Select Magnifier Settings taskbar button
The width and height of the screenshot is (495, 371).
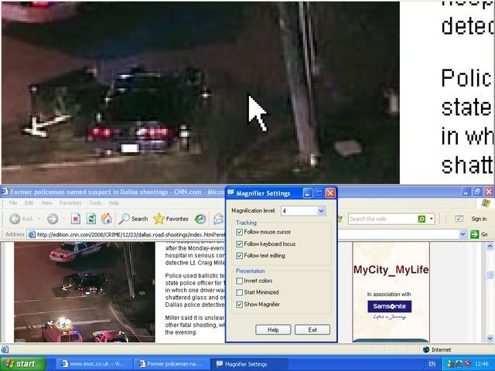point(248,364)
